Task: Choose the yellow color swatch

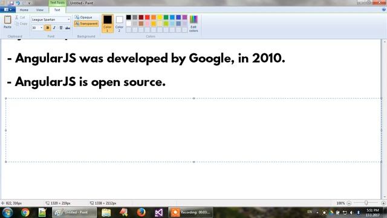Action: 160,17
